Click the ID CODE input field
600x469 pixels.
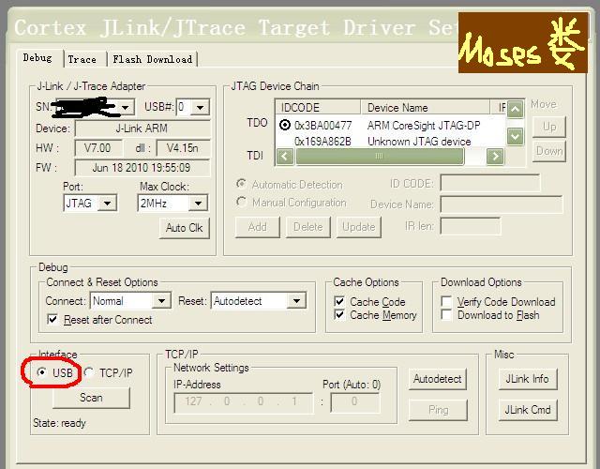tap(490, 184)
